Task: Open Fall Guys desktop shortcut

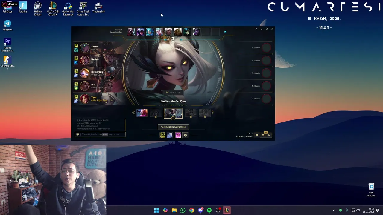Action: [x=7, y=7]
